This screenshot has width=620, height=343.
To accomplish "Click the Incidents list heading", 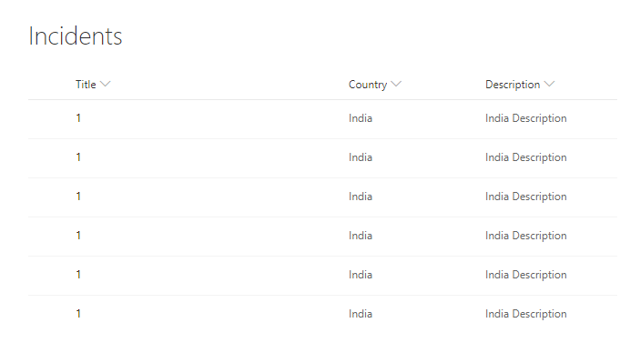I will point(76,36).
